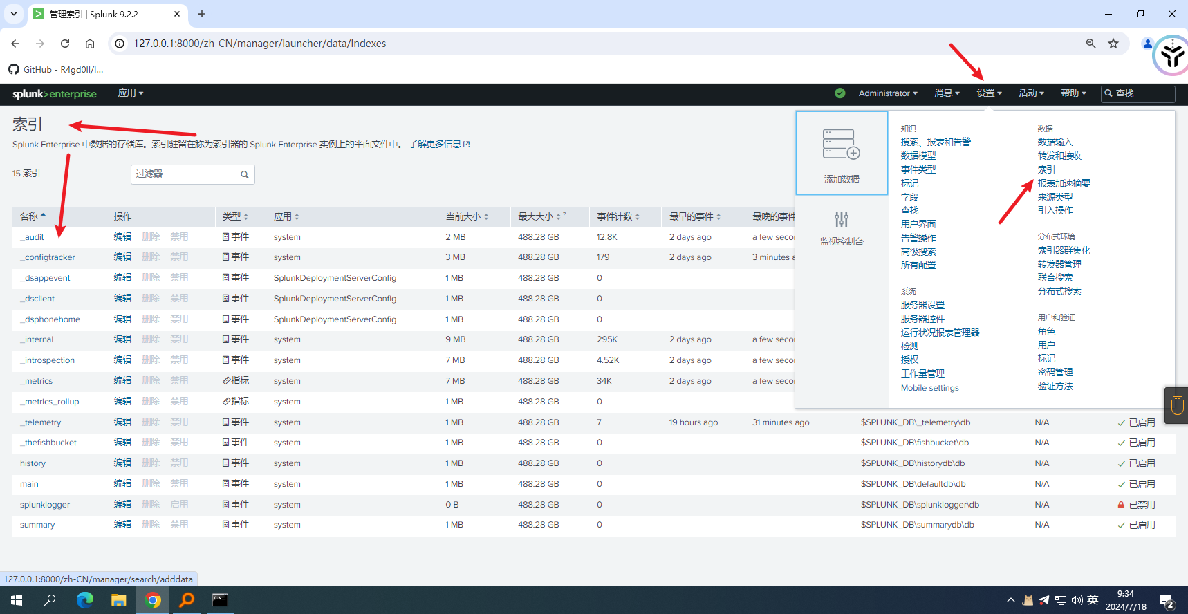Choose 服务器设置 in the settings menu
This screenshot has width=1188, height=614.
(x=922, y=305)
